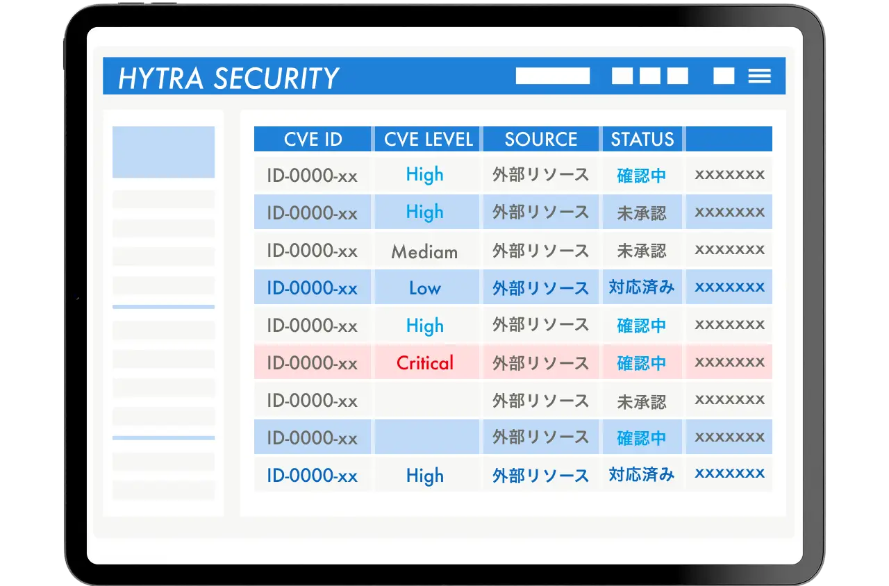Viewport: 889px width, 586px height.
Task: Click High in the High 未承認 row
Action: 424,212
